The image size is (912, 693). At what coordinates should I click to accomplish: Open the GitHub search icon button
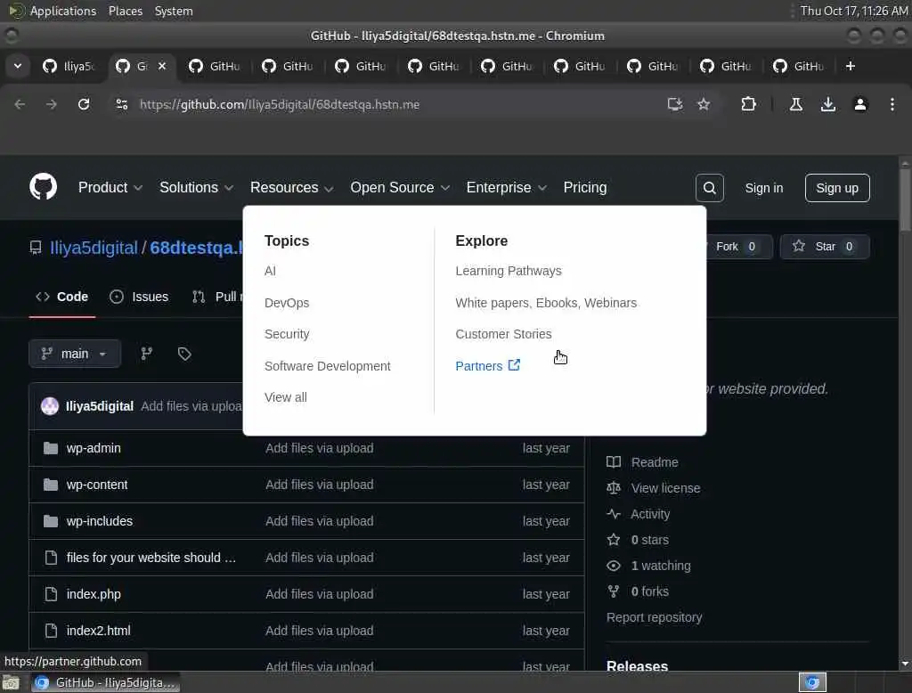click(x=709, y=188)
